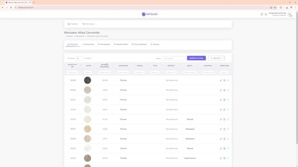The height and width of the screenshot is (167, 298).
Task: Edit the veined marble product via pencil icon
Action: coord(221,148)
